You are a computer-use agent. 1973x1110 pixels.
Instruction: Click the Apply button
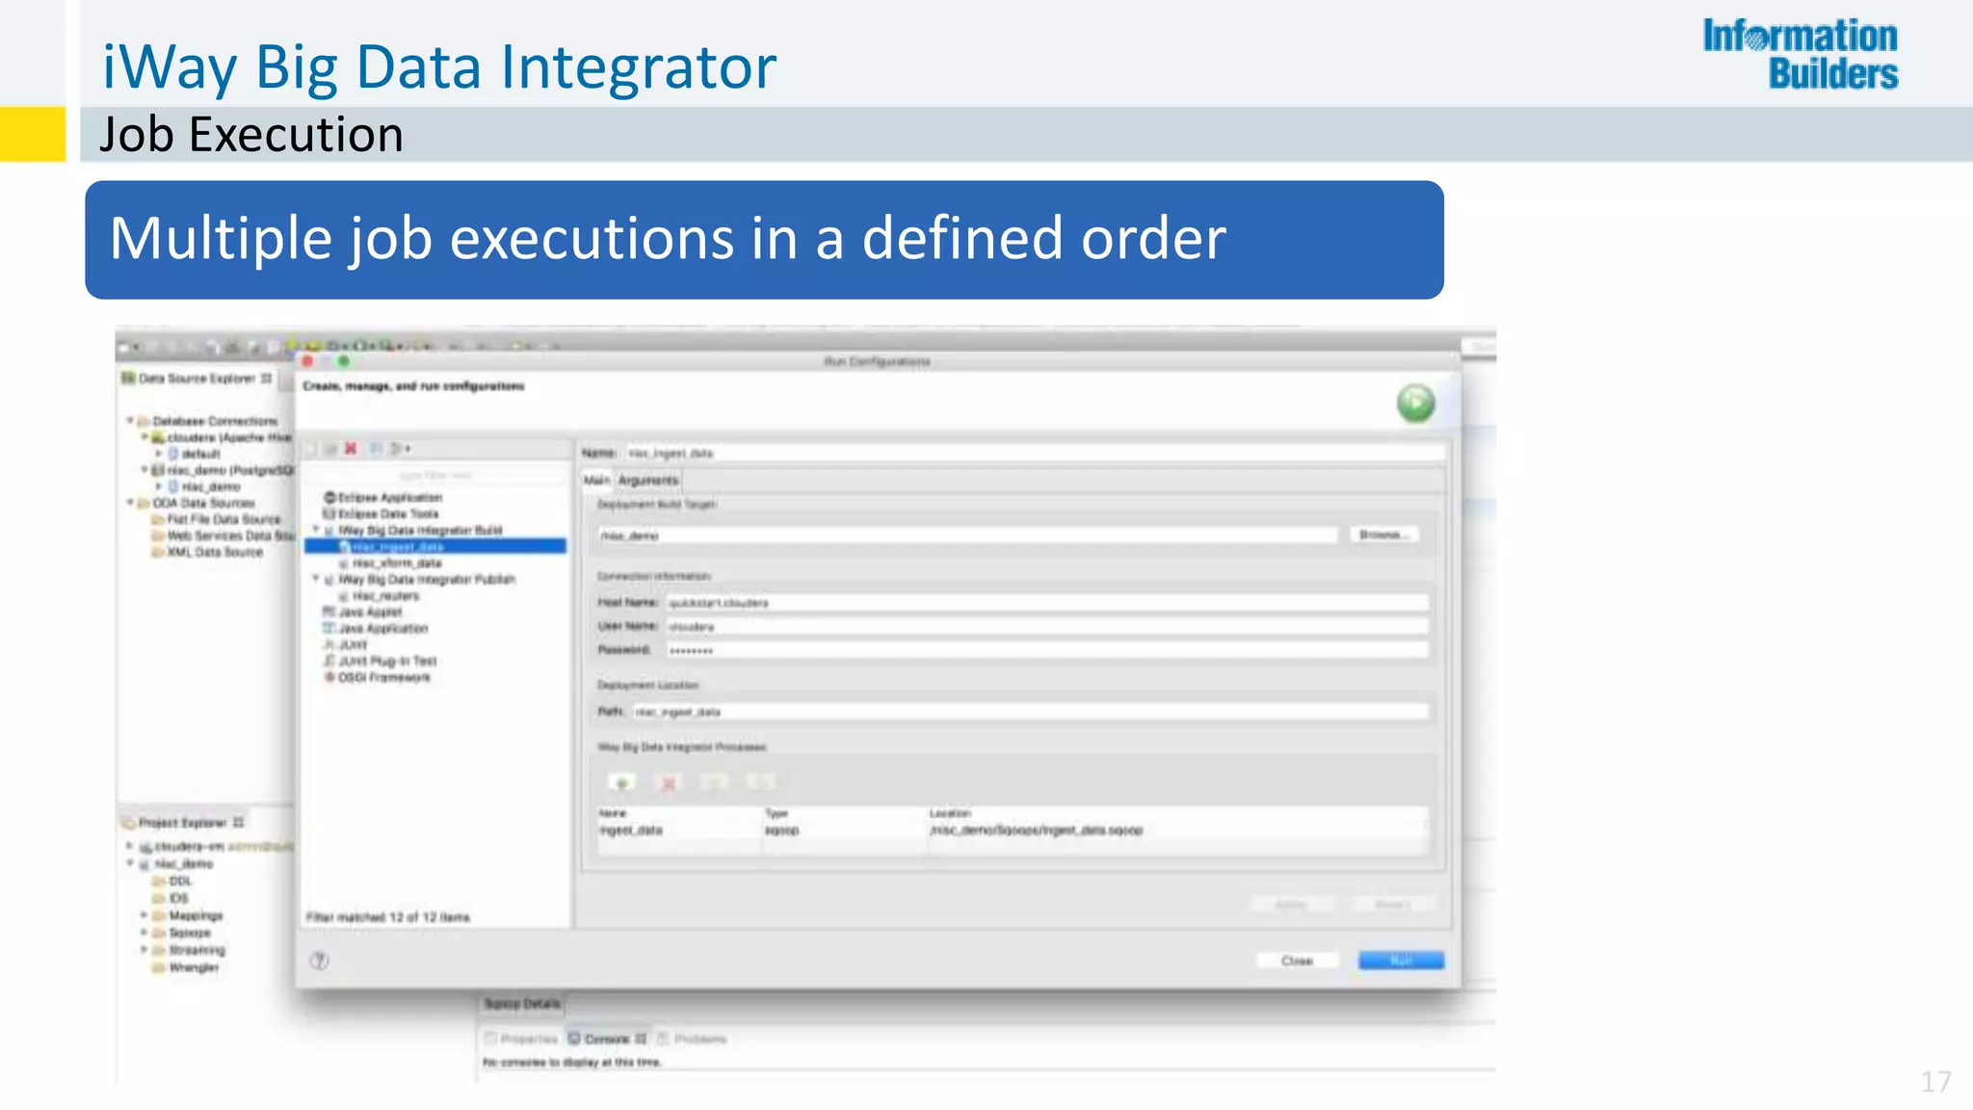pyautogui.click(x=1291, y=905)
